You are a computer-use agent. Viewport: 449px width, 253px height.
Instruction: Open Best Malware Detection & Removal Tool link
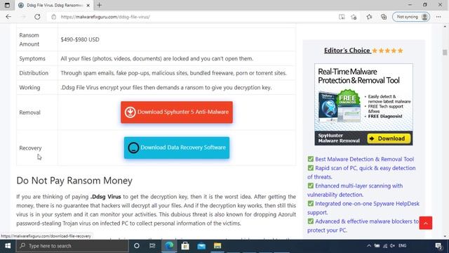point(364,160)
